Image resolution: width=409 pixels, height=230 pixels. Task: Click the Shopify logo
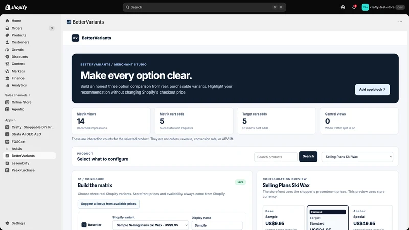pos(16,7)
